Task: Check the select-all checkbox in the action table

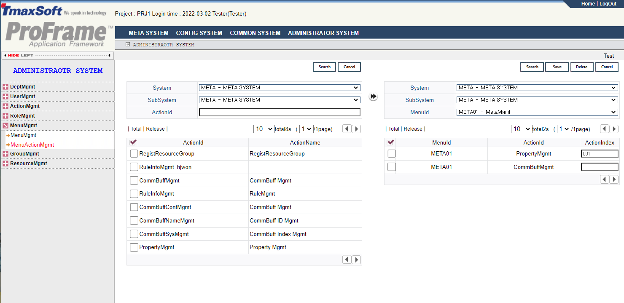Action: [x=133, y=142]
